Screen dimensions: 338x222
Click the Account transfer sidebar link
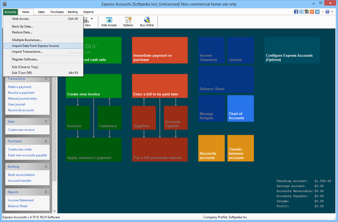coord(20,181)
